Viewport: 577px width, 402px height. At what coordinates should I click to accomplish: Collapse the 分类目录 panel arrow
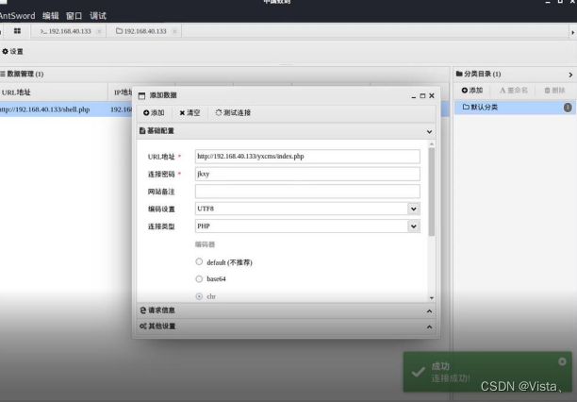click(570, 75)
